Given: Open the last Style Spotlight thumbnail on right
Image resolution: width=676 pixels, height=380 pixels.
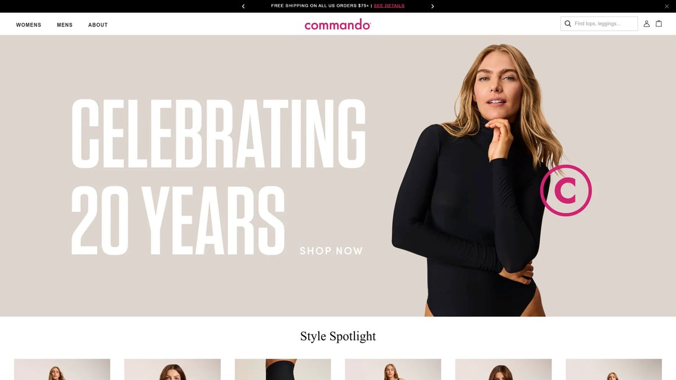Looking at the screenshot, I should point(613,369).
